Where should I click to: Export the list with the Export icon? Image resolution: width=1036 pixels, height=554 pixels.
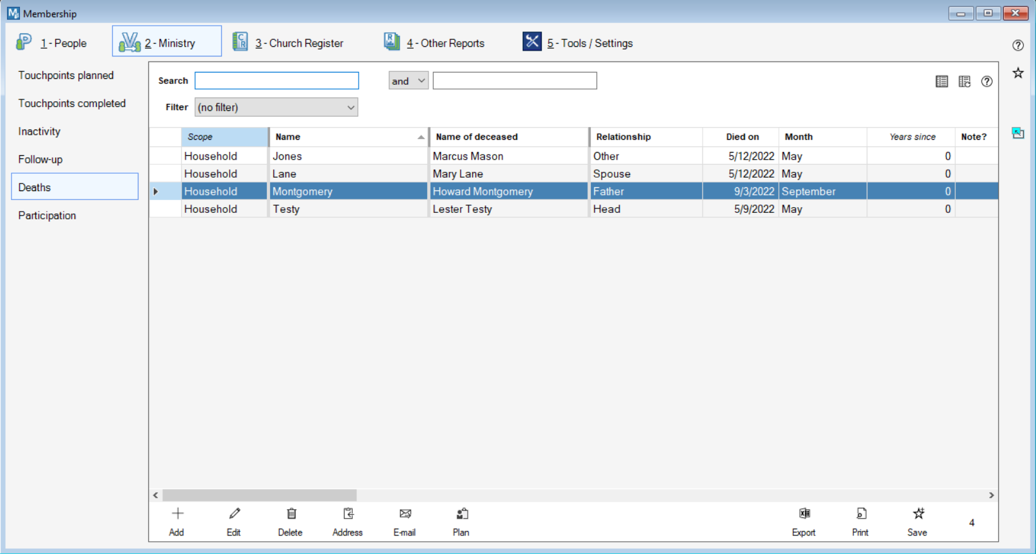[804, 514]
